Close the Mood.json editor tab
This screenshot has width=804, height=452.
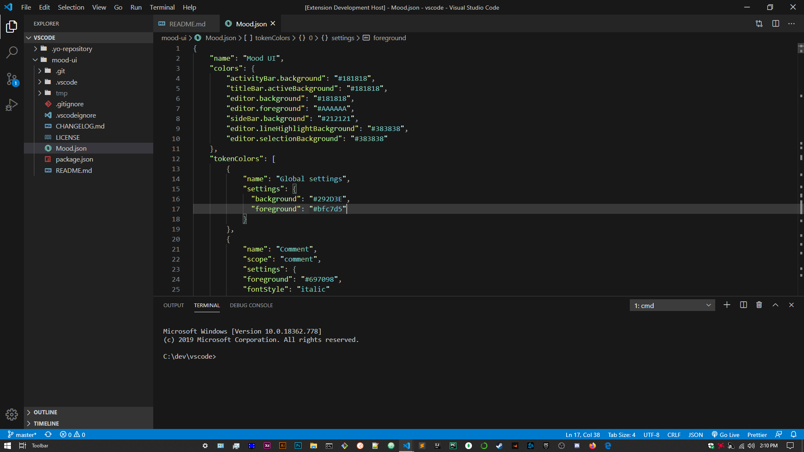[273, 23]
